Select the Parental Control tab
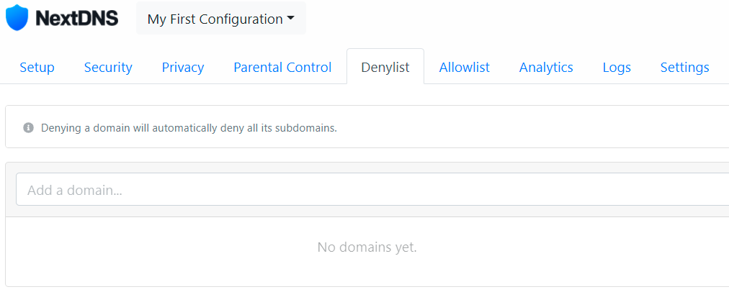 282,68
